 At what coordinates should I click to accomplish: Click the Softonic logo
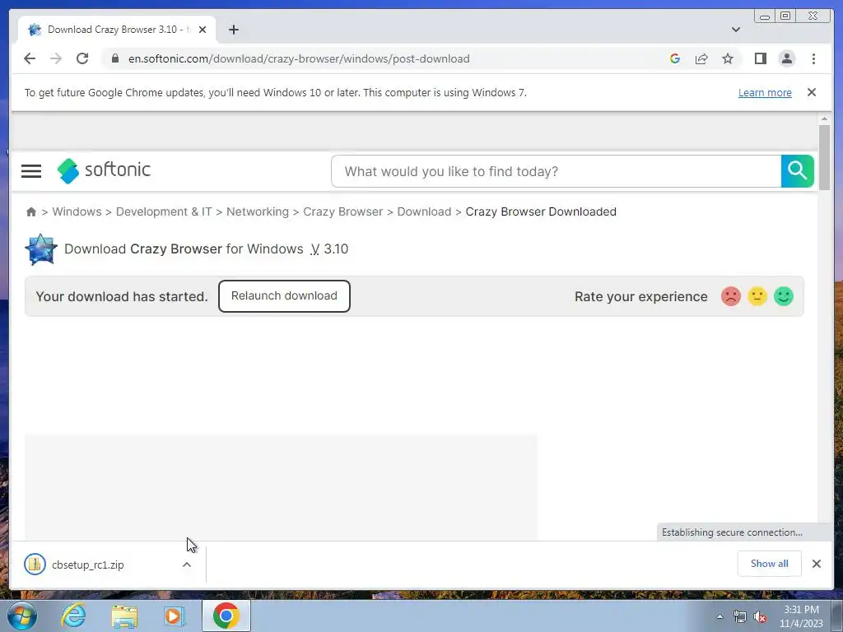click(104, 170)
